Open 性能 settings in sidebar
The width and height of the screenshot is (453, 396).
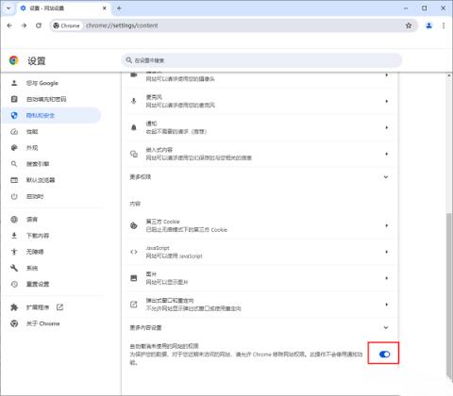[32, 132]
